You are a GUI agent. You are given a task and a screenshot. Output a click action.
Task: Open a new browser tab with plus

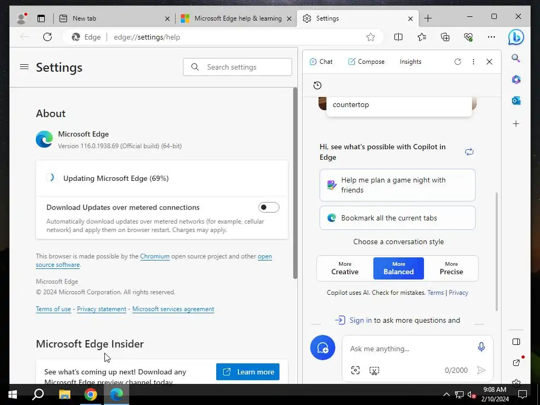[428, 18]
